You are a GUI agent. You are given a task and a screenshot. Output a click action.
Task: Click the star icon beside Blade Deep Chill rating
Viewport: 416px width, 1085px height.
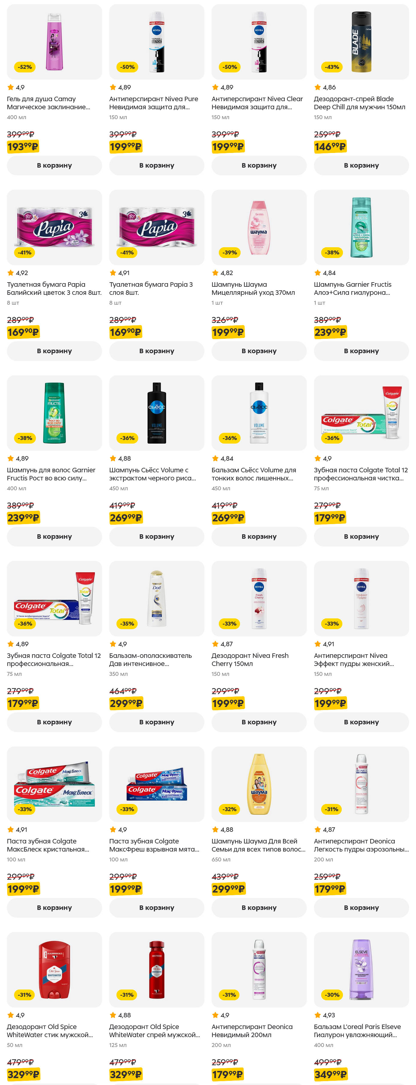tap(318, 87)
